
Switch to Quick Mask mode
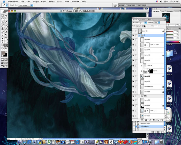coord(6,60)
